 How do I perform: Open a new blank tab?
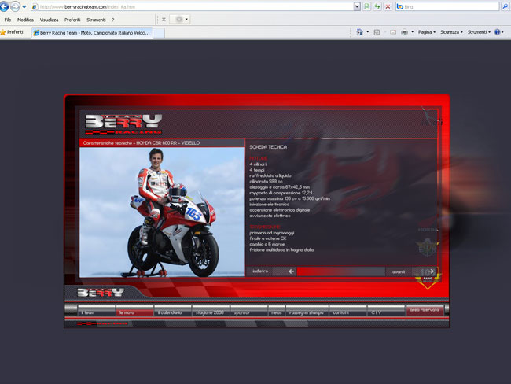(x=159, y=33)
